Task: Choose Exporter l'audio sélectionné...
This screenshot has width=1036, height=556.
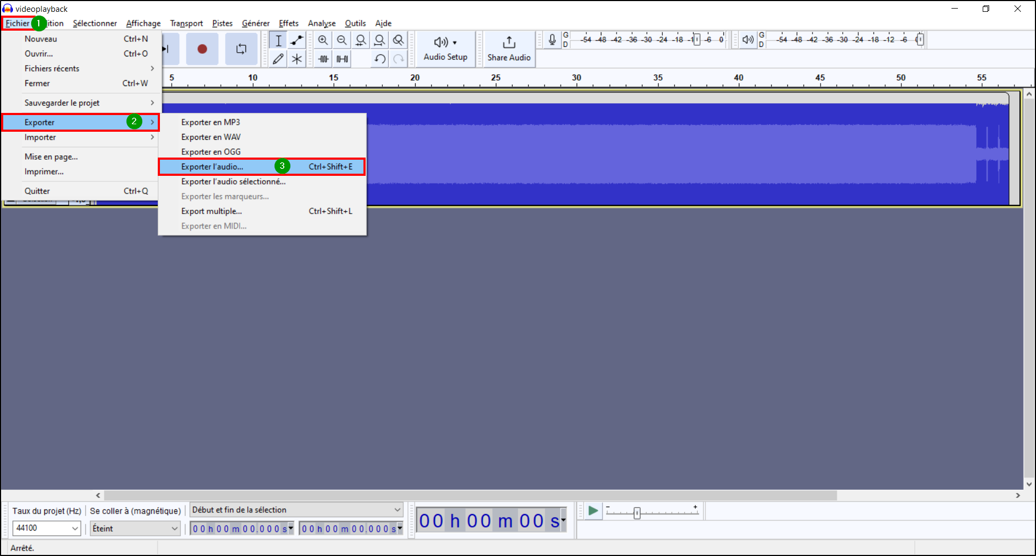Action: [262, 182]
